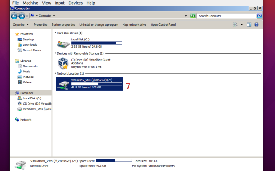Go back with the Back arrow button
Screen dimensions: 275x171
tap(14, 16)
